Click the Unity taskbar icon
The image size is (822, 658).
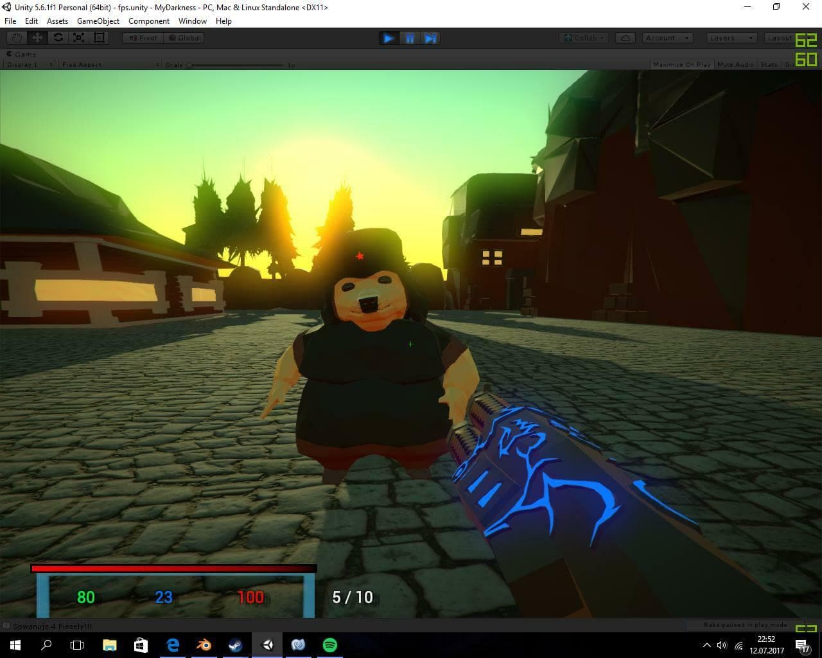pos(267,645)
